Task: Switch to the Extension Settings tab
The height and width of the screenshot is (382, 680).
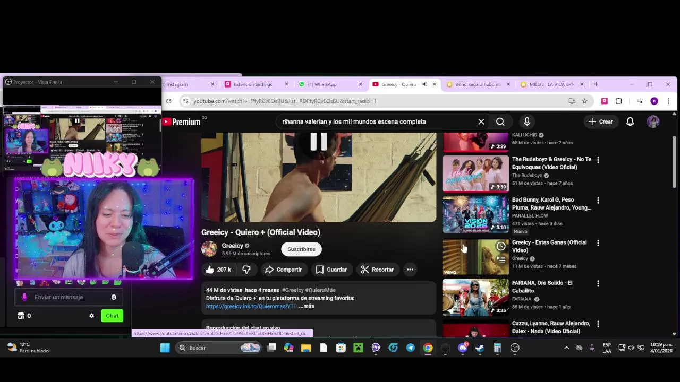Action: click(x=253, y=84)
